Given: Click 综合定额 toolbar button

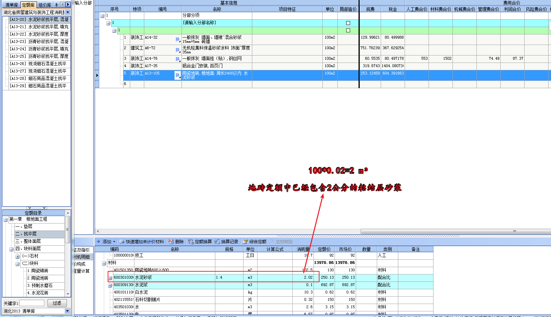Looking at the screenshot, I should pyautogui.click(x=254, y=241).
